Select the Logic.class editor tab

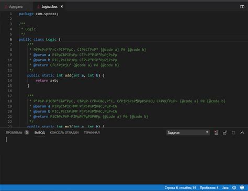click(x=49, y=7)
